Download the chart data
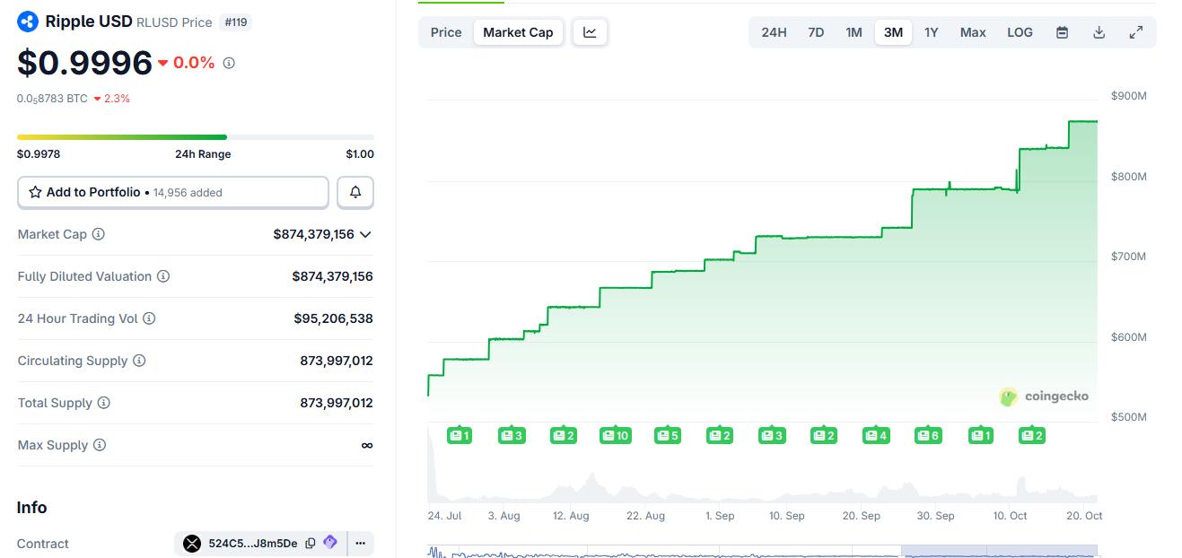 tap(1099, 32)
